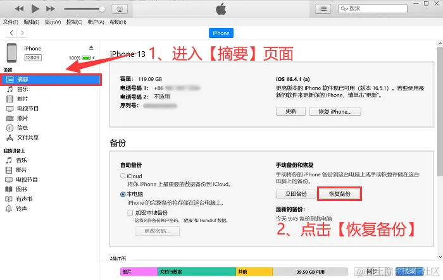This screenshot has height=280, width=443.
Task: Click the fast forward next button
Action: pos(50,9)
